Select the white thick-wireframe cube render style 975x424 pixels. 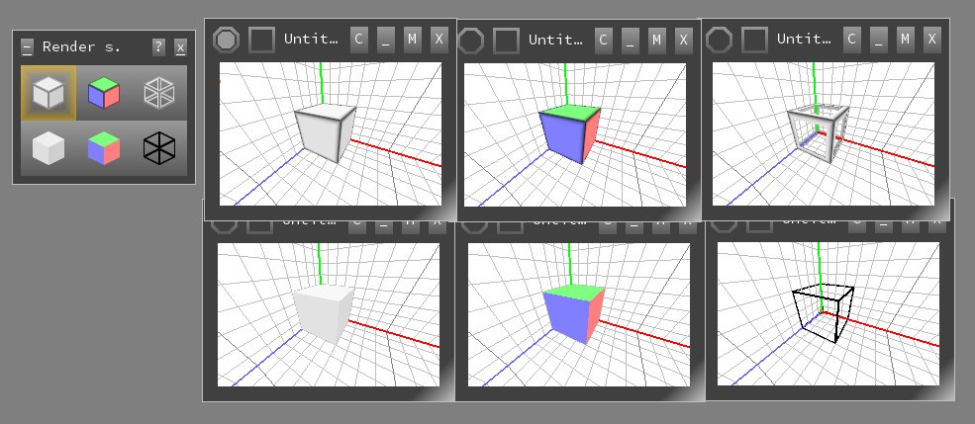coord(159,93)
